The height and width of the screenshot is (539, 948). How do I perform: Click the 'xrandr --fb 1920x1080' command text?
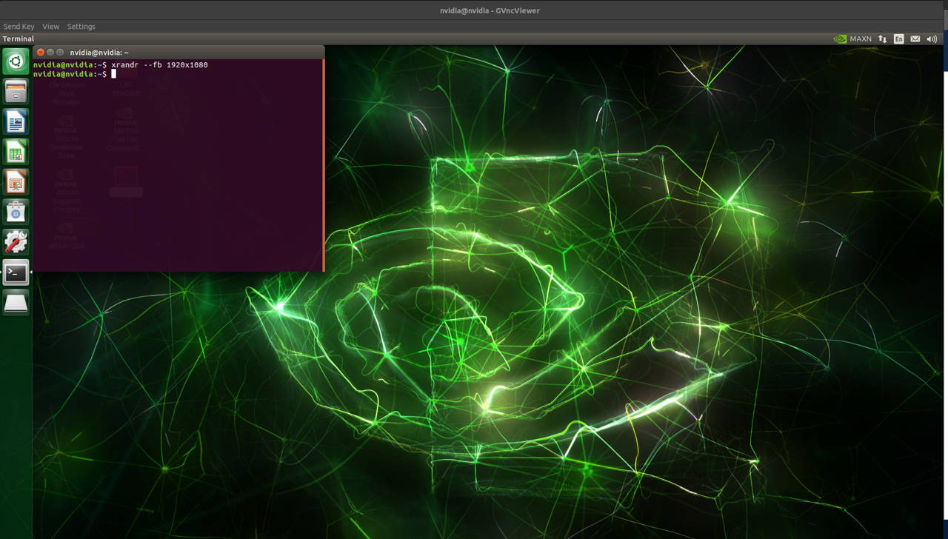click(x=159, y=65)
